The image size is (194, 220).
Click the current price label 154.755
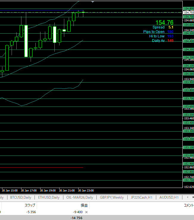click(188, 12)
